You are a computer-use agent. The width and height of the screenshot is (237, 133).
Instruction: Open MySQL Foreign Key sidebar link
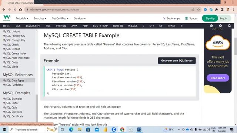pos(14,40)
